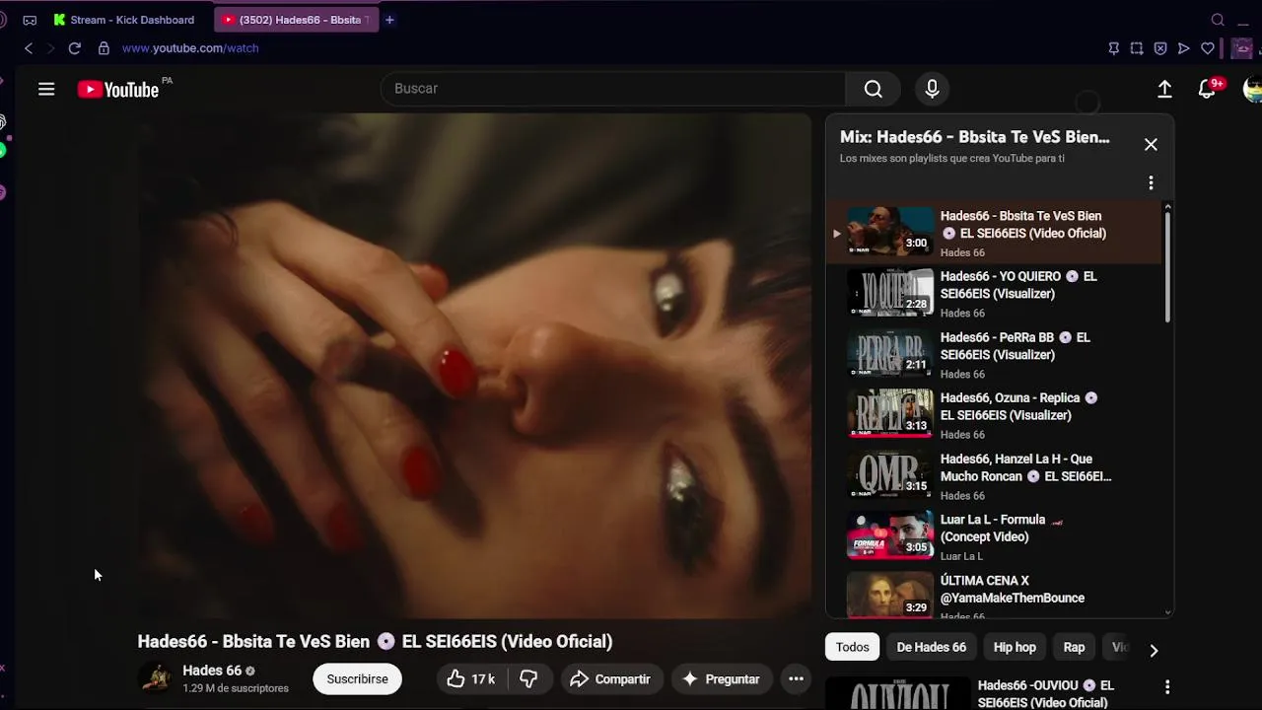The width and height of the screenshot is (1262, 710).
Task: Play Hades66 - PeRRa BB from the mix
Action: pyautogui.click(x=996, y=354)
